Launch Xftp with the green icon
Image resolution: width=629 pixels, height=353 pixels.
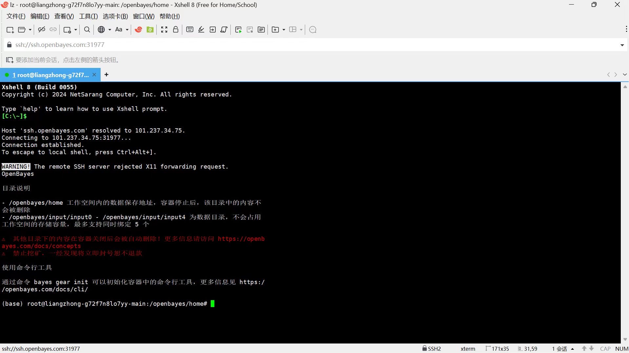pos(150,30)
